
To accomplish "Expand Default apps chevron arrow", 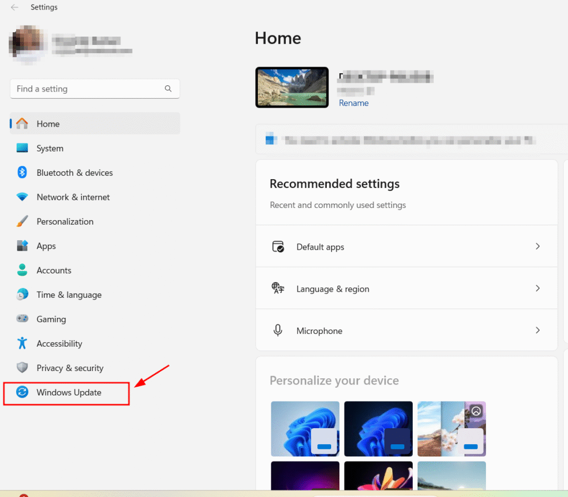I will click(537, 246).
